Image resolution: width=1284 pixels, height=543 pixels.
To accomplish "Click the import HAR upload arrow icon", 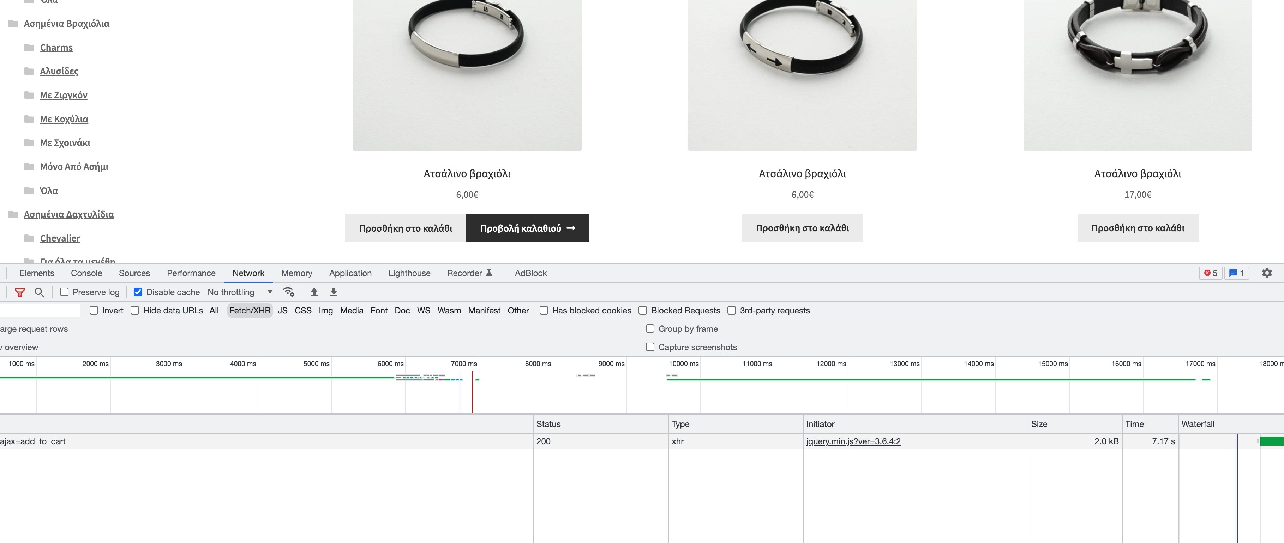I will click(314, 292).
